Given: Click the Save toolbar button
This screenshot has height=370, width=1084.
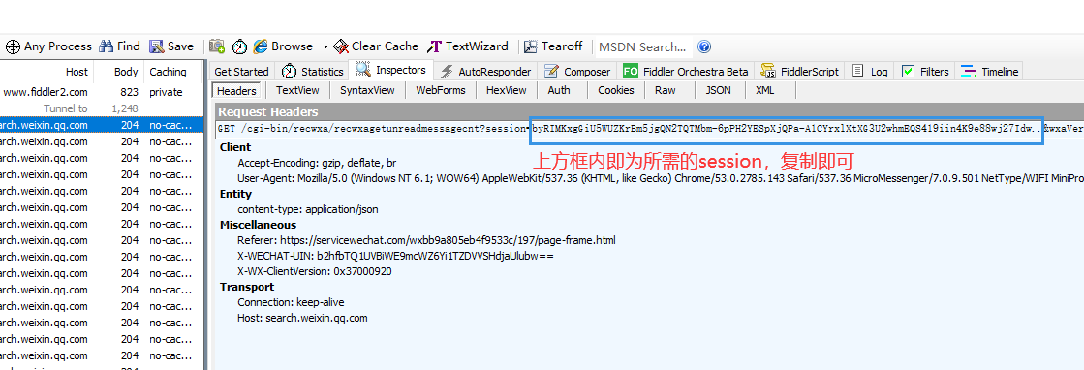Looking at the screenshot, I should coord(171,46).
